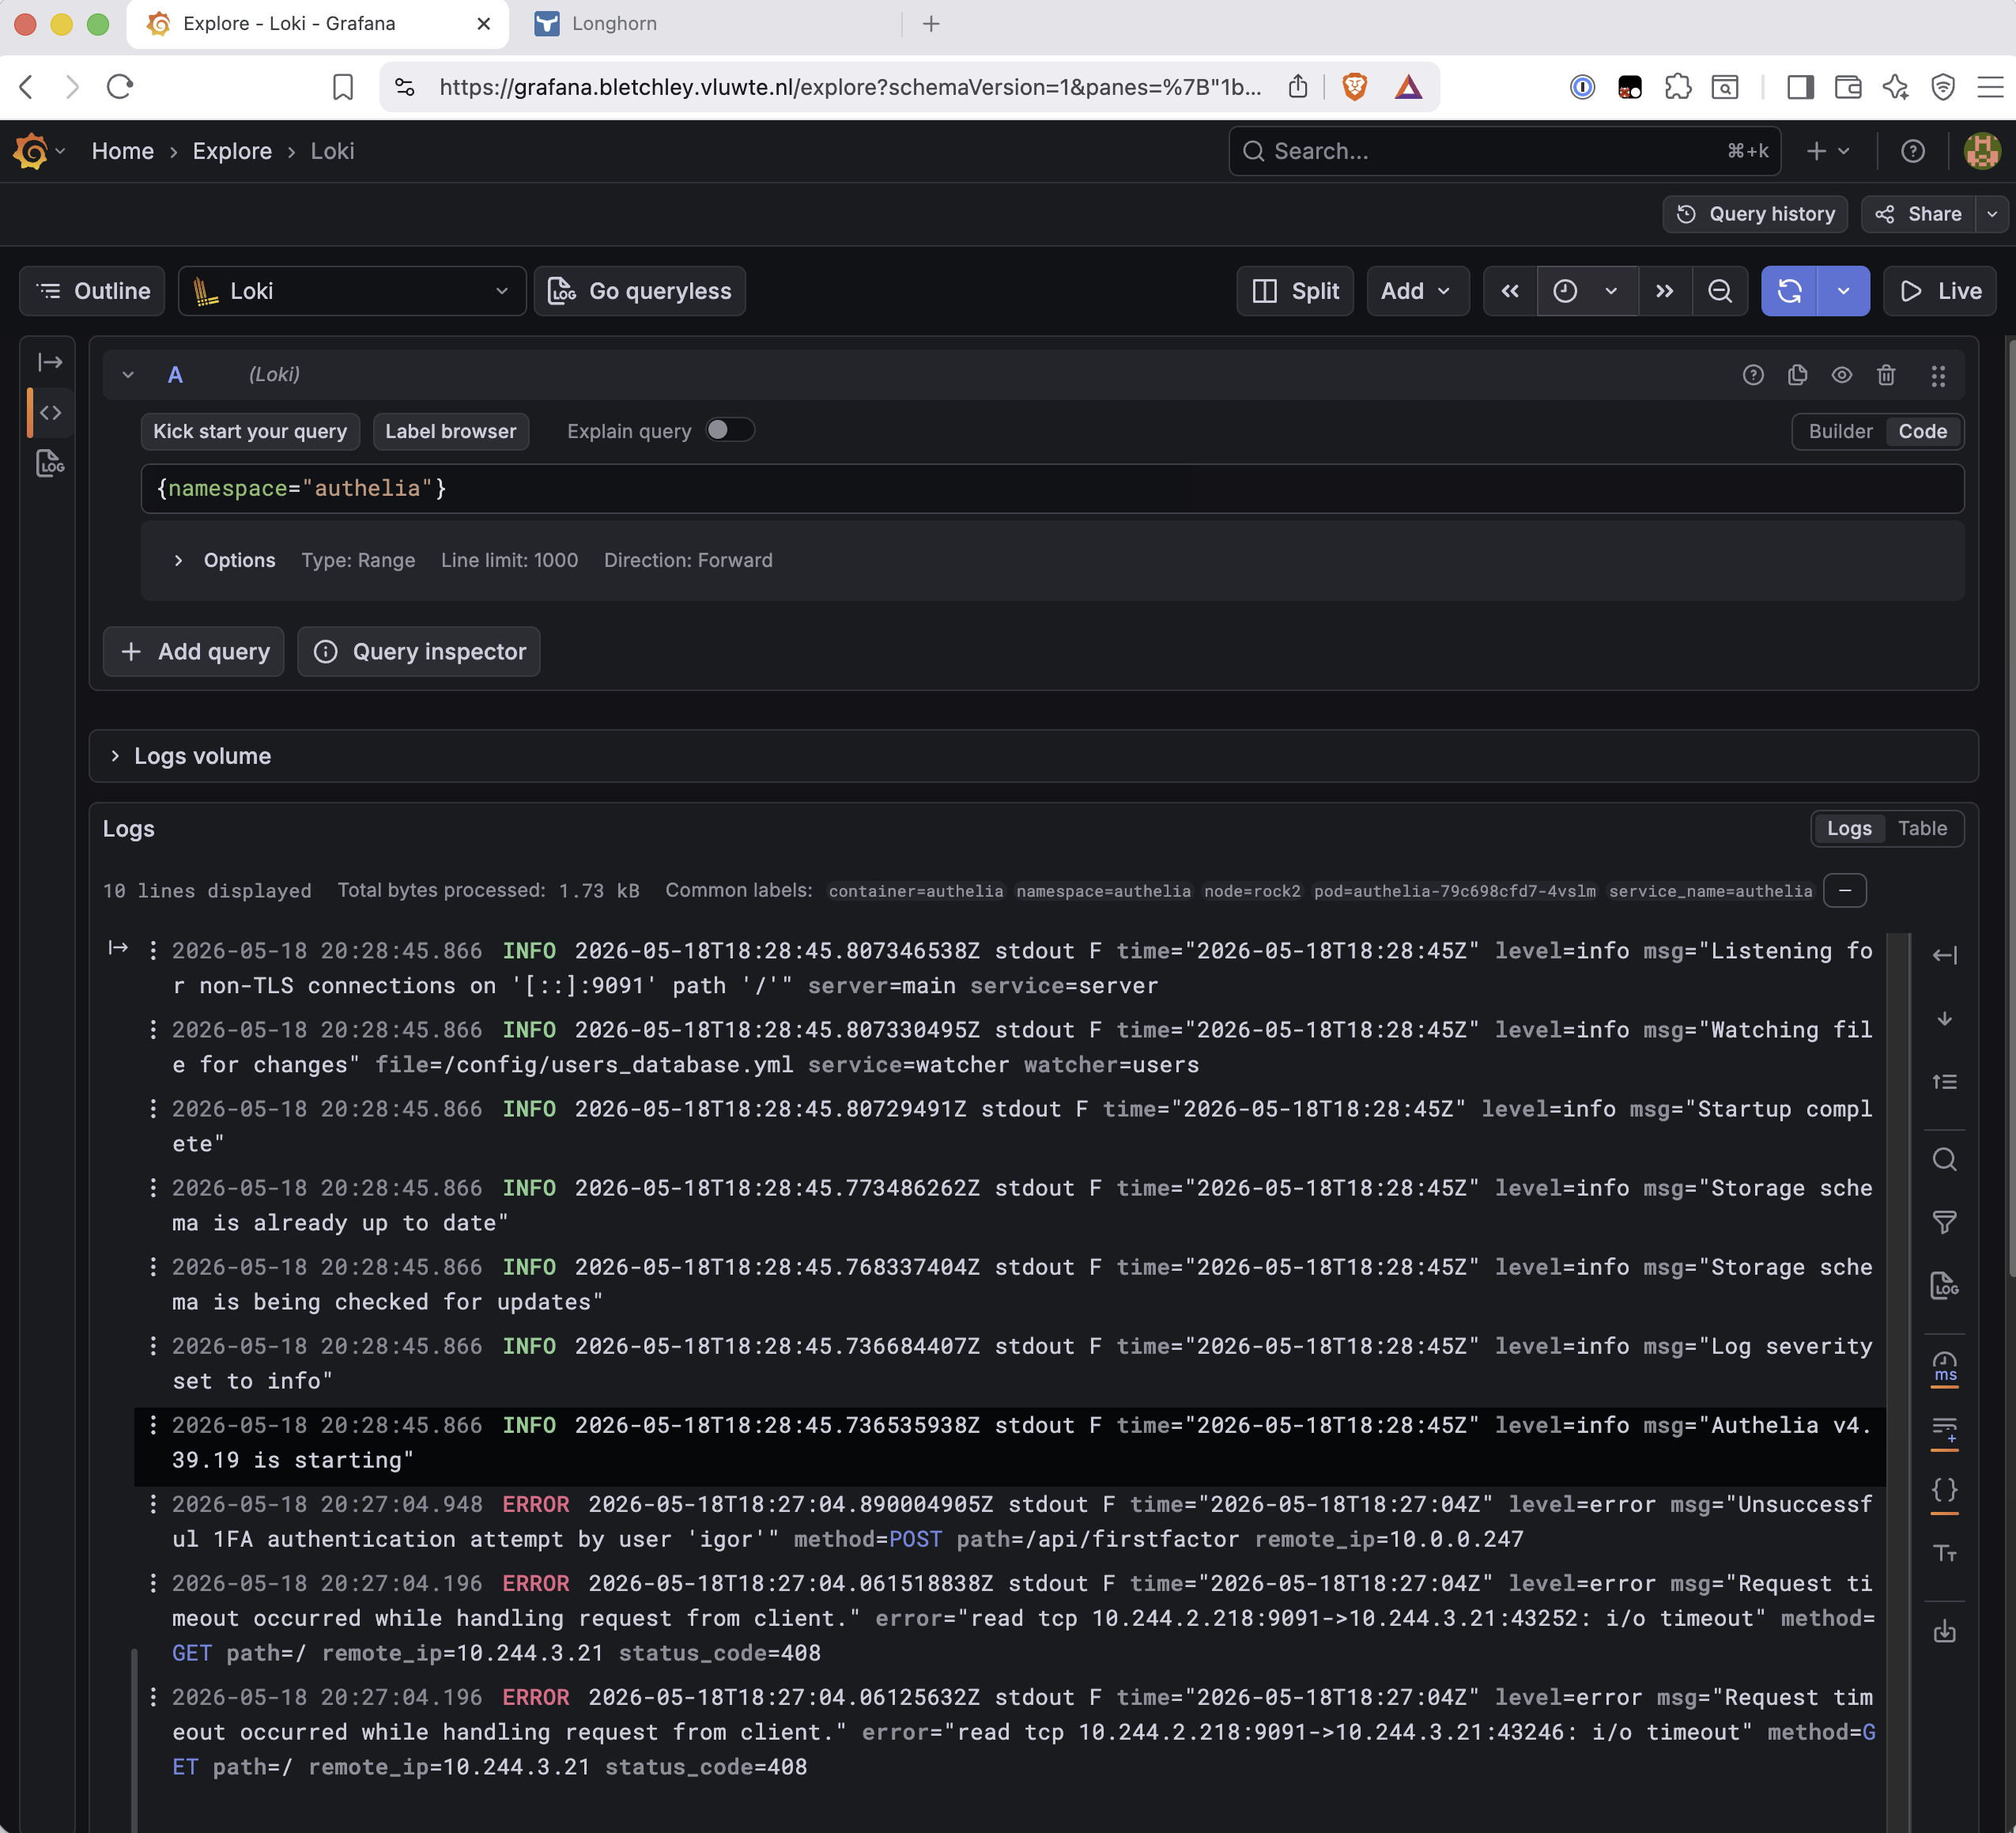
Task: Open the Outline panel
Action: pos(92,291)
